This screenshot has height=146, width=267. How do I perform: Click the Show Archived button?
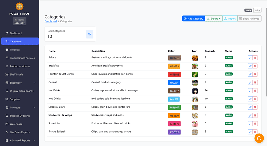pyautogui.click(x=249, y=19)
